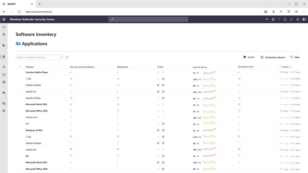
Task: Click in the header search bar
Action: pyautogui.click(x=148, y=19)
